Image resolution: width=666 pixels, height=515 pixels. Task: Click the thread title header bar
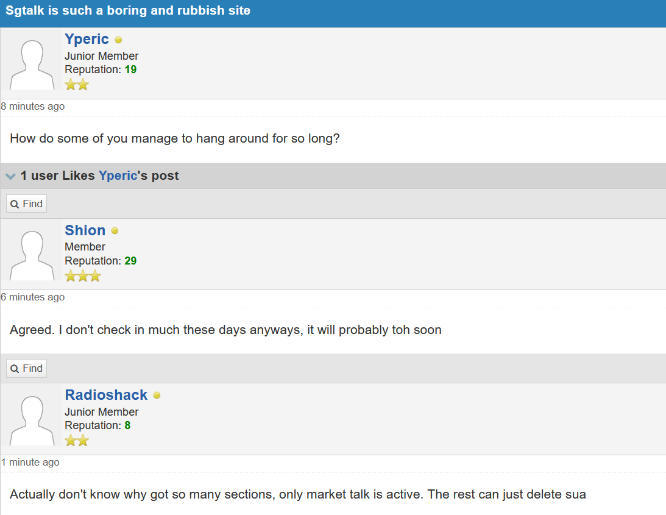click(x=333, y=11)
